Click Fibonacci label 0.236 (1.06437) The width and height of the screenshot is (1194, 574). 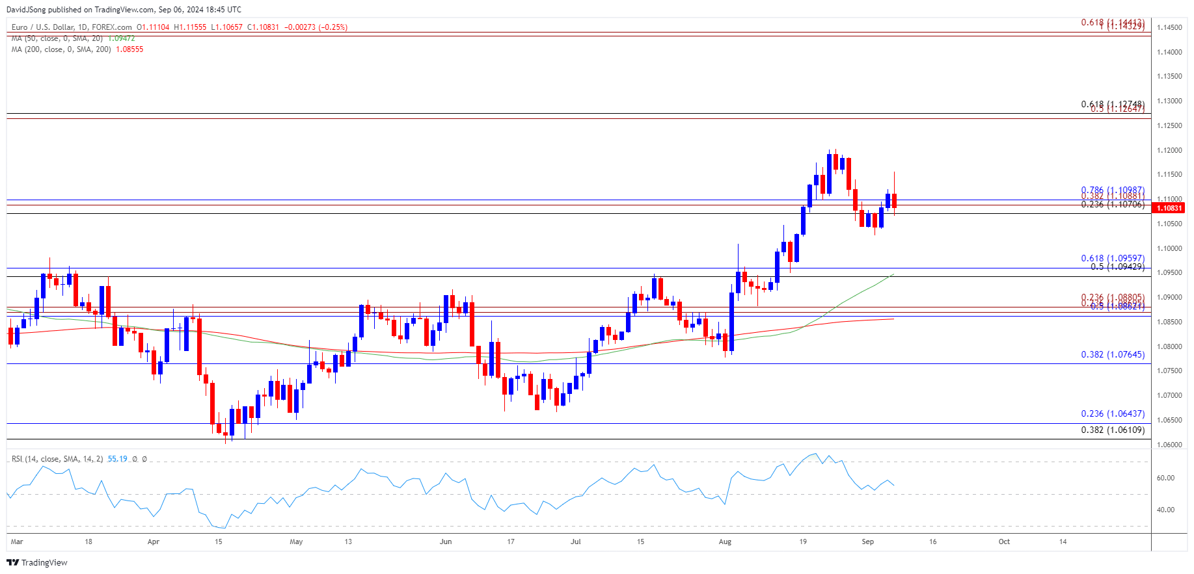1113,413
